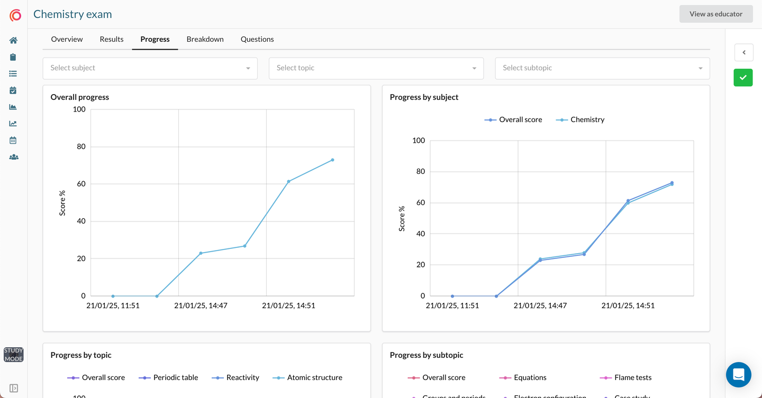Open the Select subject dropdown
This screenshot has height=398, width=762.
tap(150, 68)
